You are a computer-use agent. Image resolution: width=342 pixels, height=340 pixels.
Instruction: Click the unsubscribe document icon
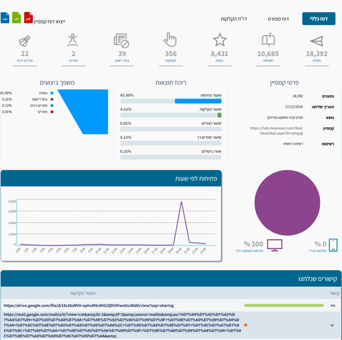point(121,40)
